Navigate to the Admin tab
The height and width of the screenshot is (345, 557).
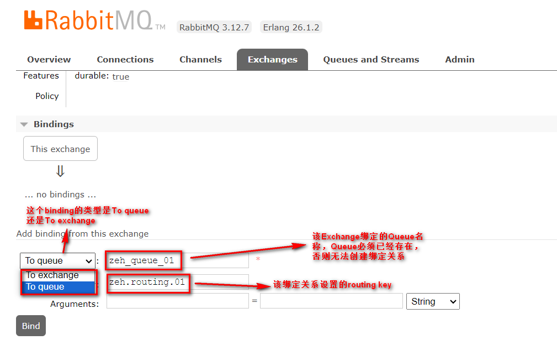[x=460, y=60]
